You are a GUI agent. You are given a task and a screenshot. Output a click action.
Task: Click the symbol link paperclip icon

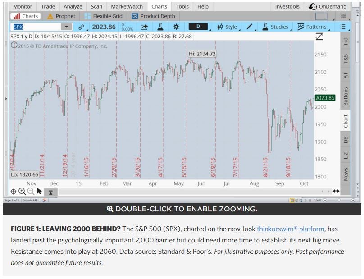click(x=81, y=27)
